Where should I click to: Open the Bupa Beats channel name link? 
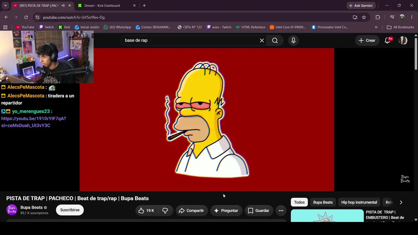[x=31, y=207]
